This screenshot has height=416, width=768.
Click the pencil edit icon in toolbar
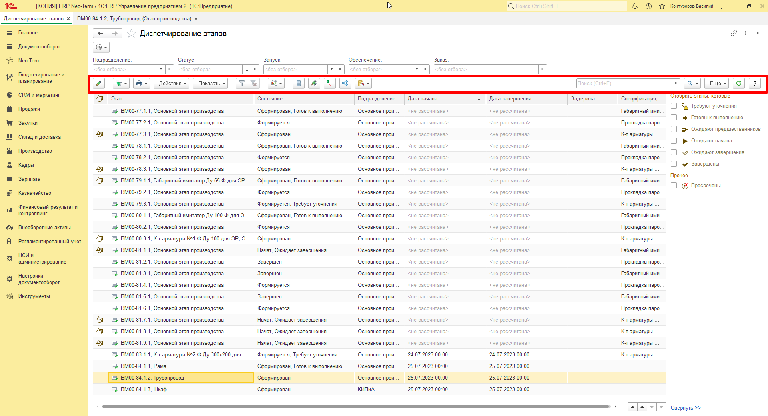tap(98, 83)
